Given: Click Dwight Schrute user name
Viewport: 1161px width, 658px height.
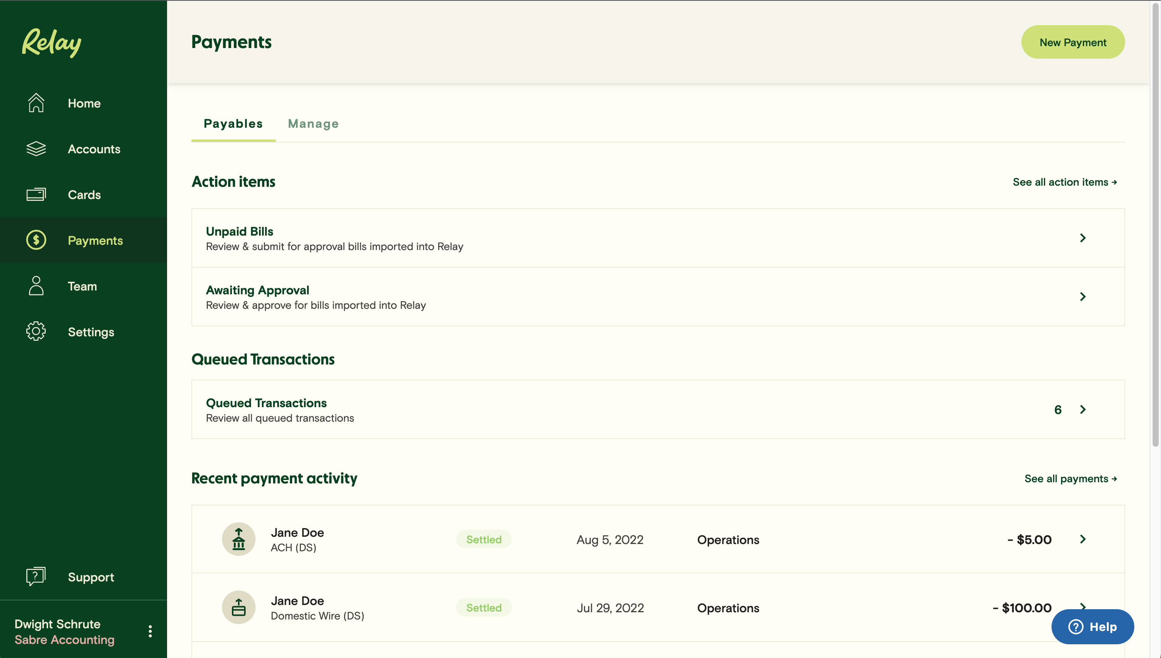Looking at the screenshot, I should pos(58,624).
